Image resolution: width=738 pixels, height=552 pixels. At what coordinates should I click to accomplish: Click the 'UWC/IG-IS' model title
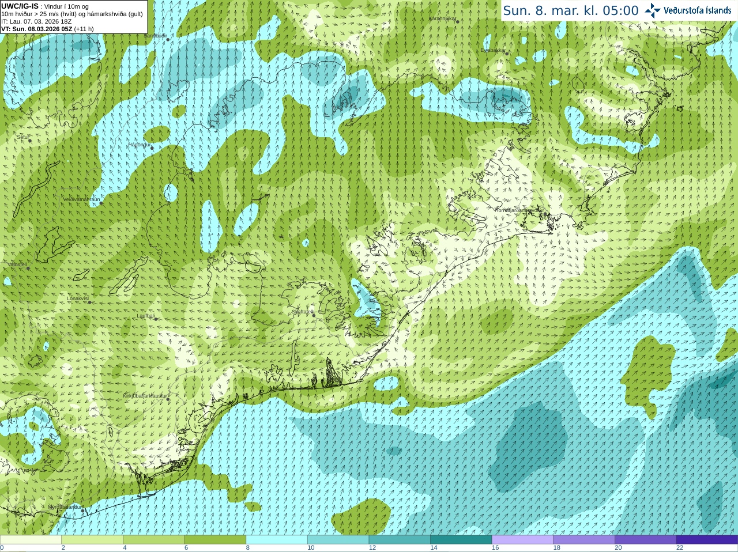tap(20, 6)
